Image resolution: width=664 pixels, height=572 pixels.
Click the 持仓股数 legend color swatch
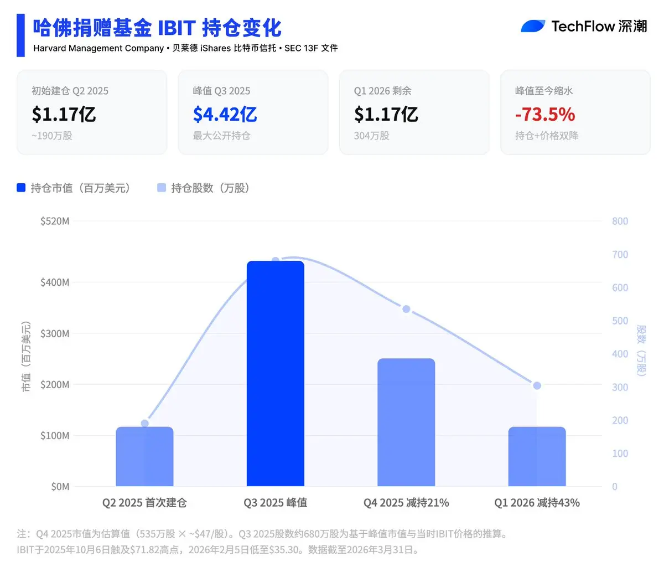[162, 188]
